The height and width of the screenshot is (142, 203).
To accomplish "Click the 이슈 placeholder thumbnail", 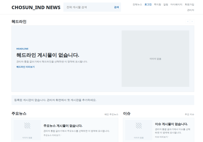I will click(139, 130).
